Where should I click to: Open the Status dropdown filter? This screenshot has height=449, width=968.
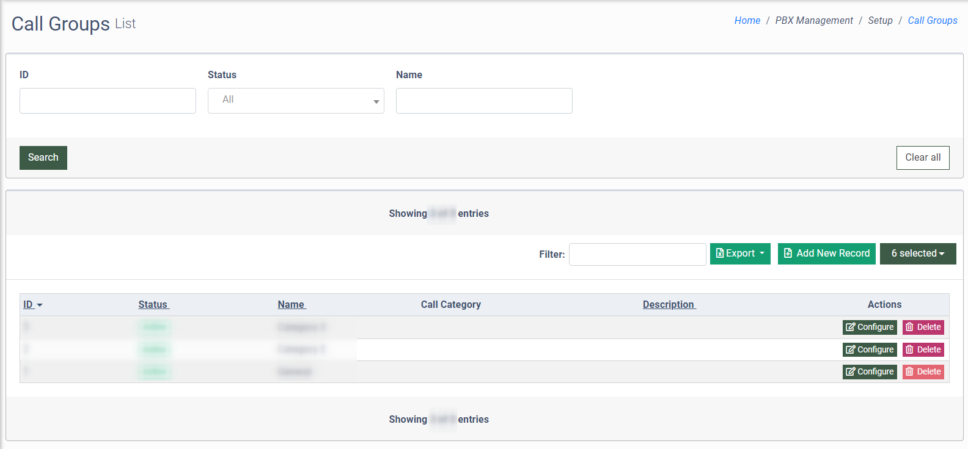[x=296, y=101]
